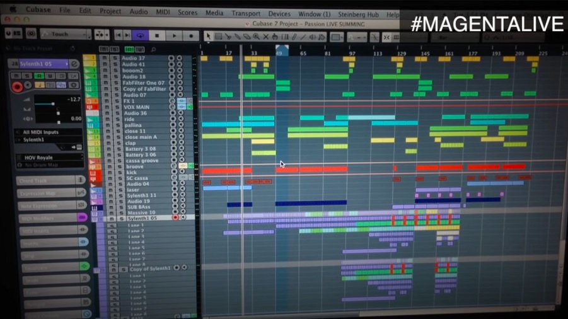Choose the Glue tool
This screenshot has height=319, width=568.
[x=237, y=37]
